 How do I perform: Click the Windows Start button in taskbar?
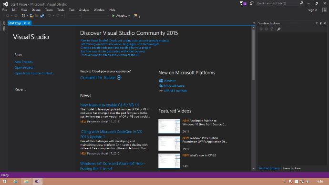pyautogui.click(x=5, y=182)
